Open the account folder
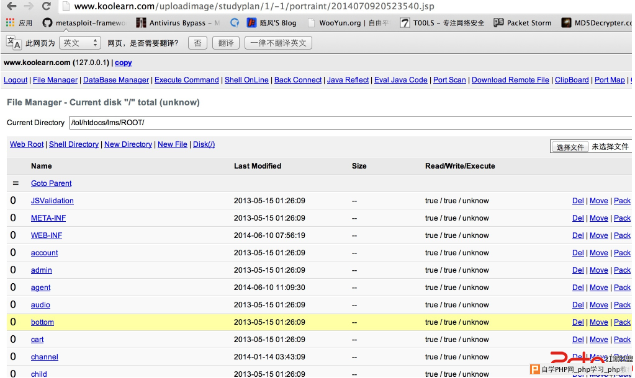 (x=44, y=253)
